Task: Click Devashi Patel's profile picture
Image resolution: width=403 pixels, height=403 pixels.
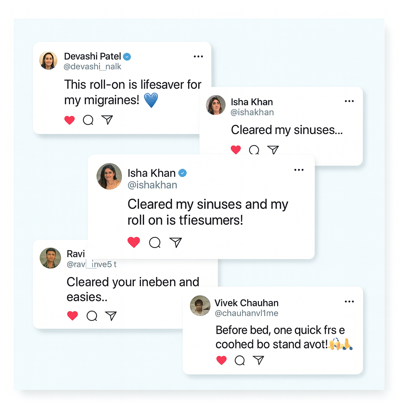Action: pyautogui.click(x=48, y=61)
